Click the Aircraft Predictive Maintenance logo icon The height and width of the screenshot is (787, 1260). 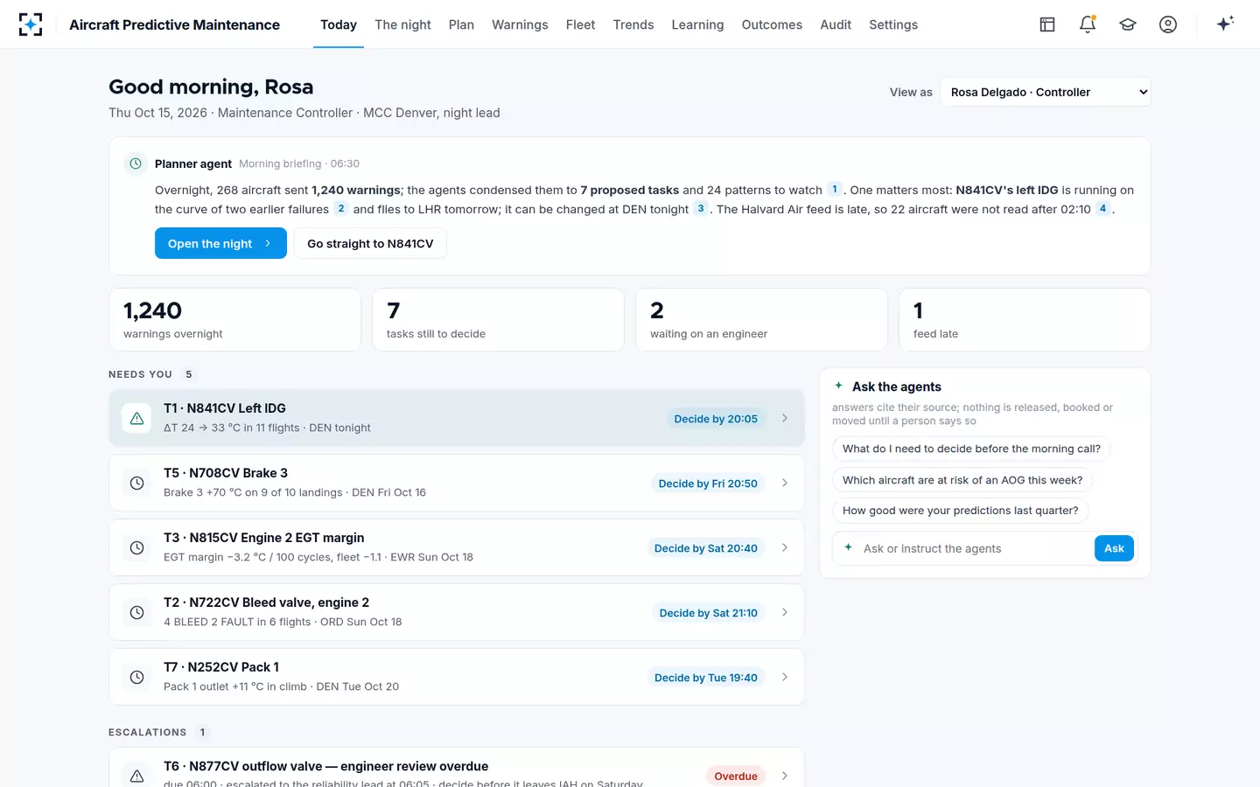pos(31,24)
